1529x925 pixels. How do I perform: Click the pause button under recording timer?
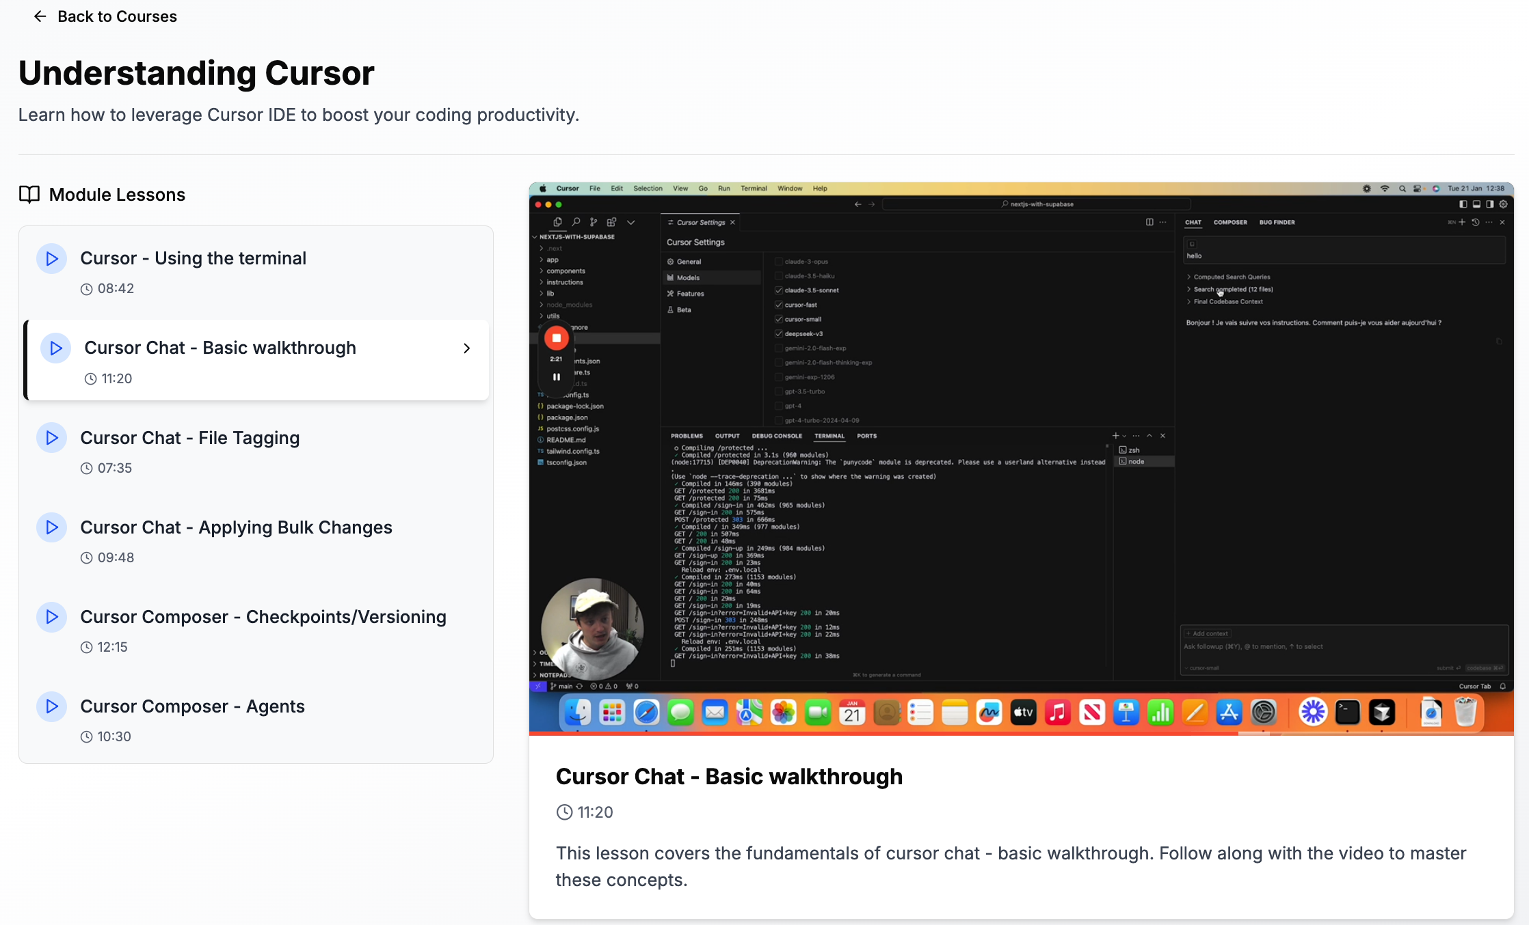pos(556,377)
